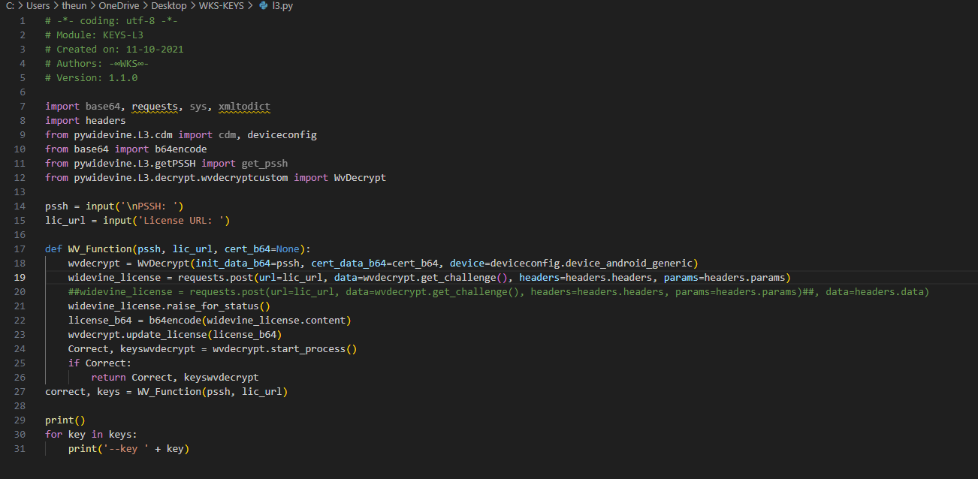
Task: Click "raise_for_status" on line 21
Action: click(213, 306)
